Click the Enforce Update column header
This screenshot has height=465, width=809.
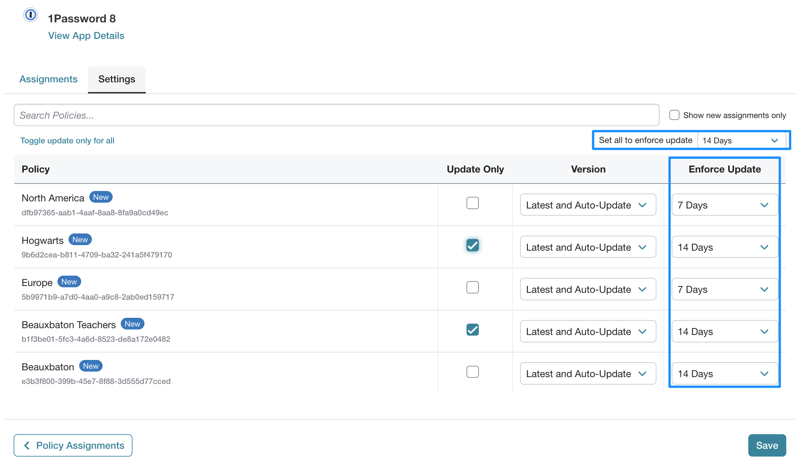(725, 169)
